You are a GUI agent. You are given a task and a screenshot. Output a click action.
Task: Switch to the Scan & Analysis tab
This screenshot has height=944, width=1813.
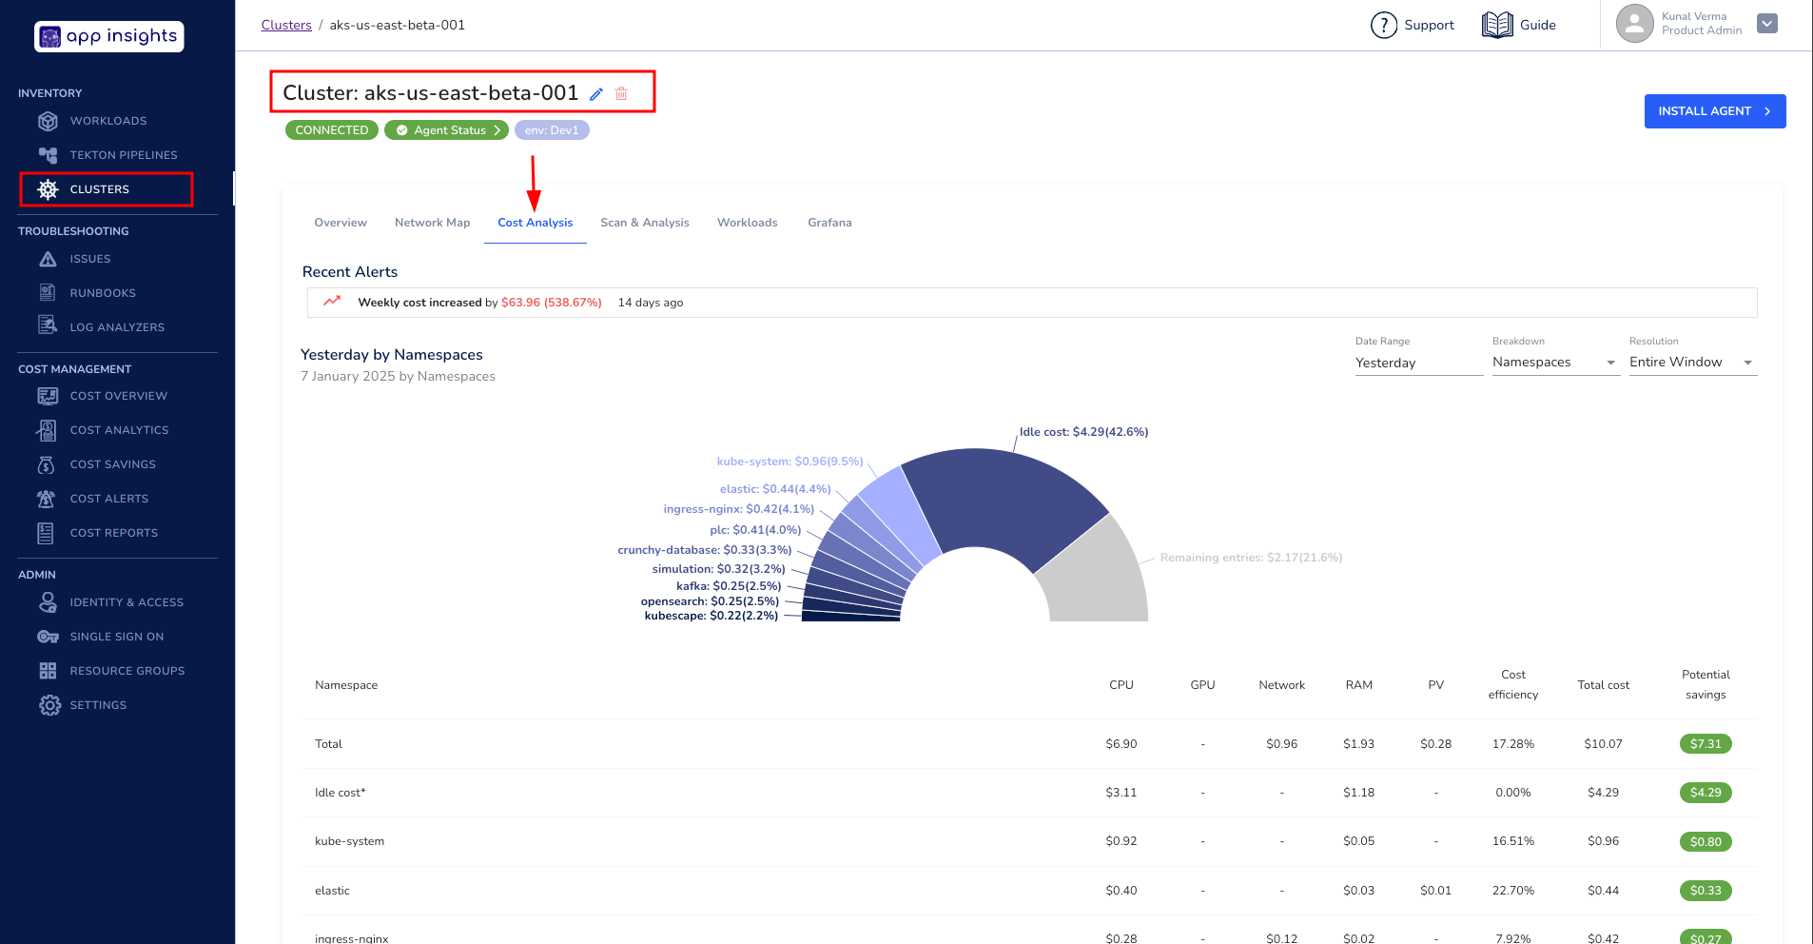[x=644, y=223]
